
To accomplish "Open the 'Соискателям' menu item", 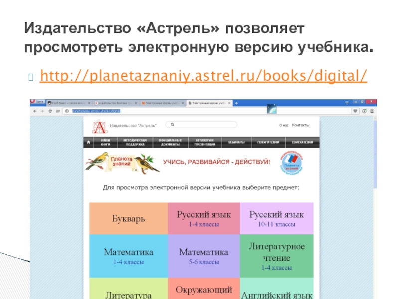I will [302, 142].
